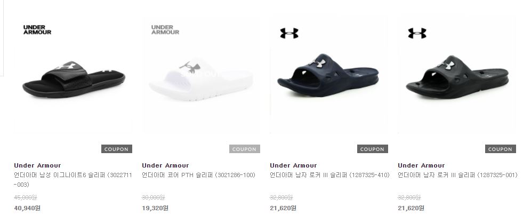
Task: Open the product title with code 3021286-100
Action: [198, 175]
